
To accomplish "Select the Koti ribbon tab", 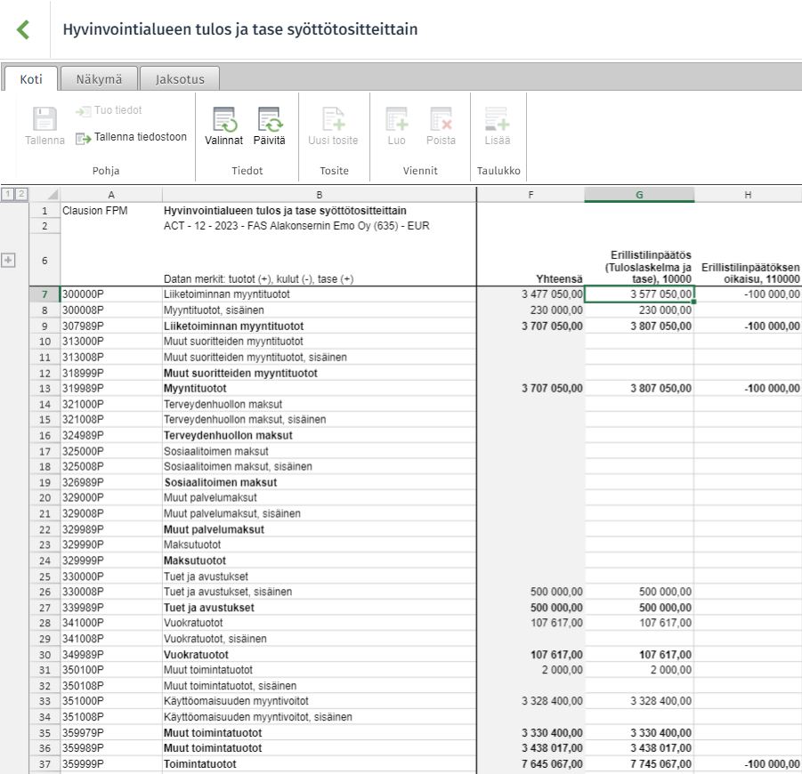I will (x=30, y=79).
